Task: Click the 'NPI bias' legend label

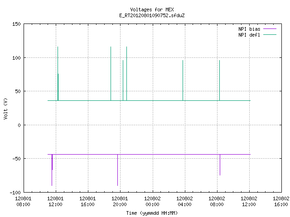Action: pos(249,29)
